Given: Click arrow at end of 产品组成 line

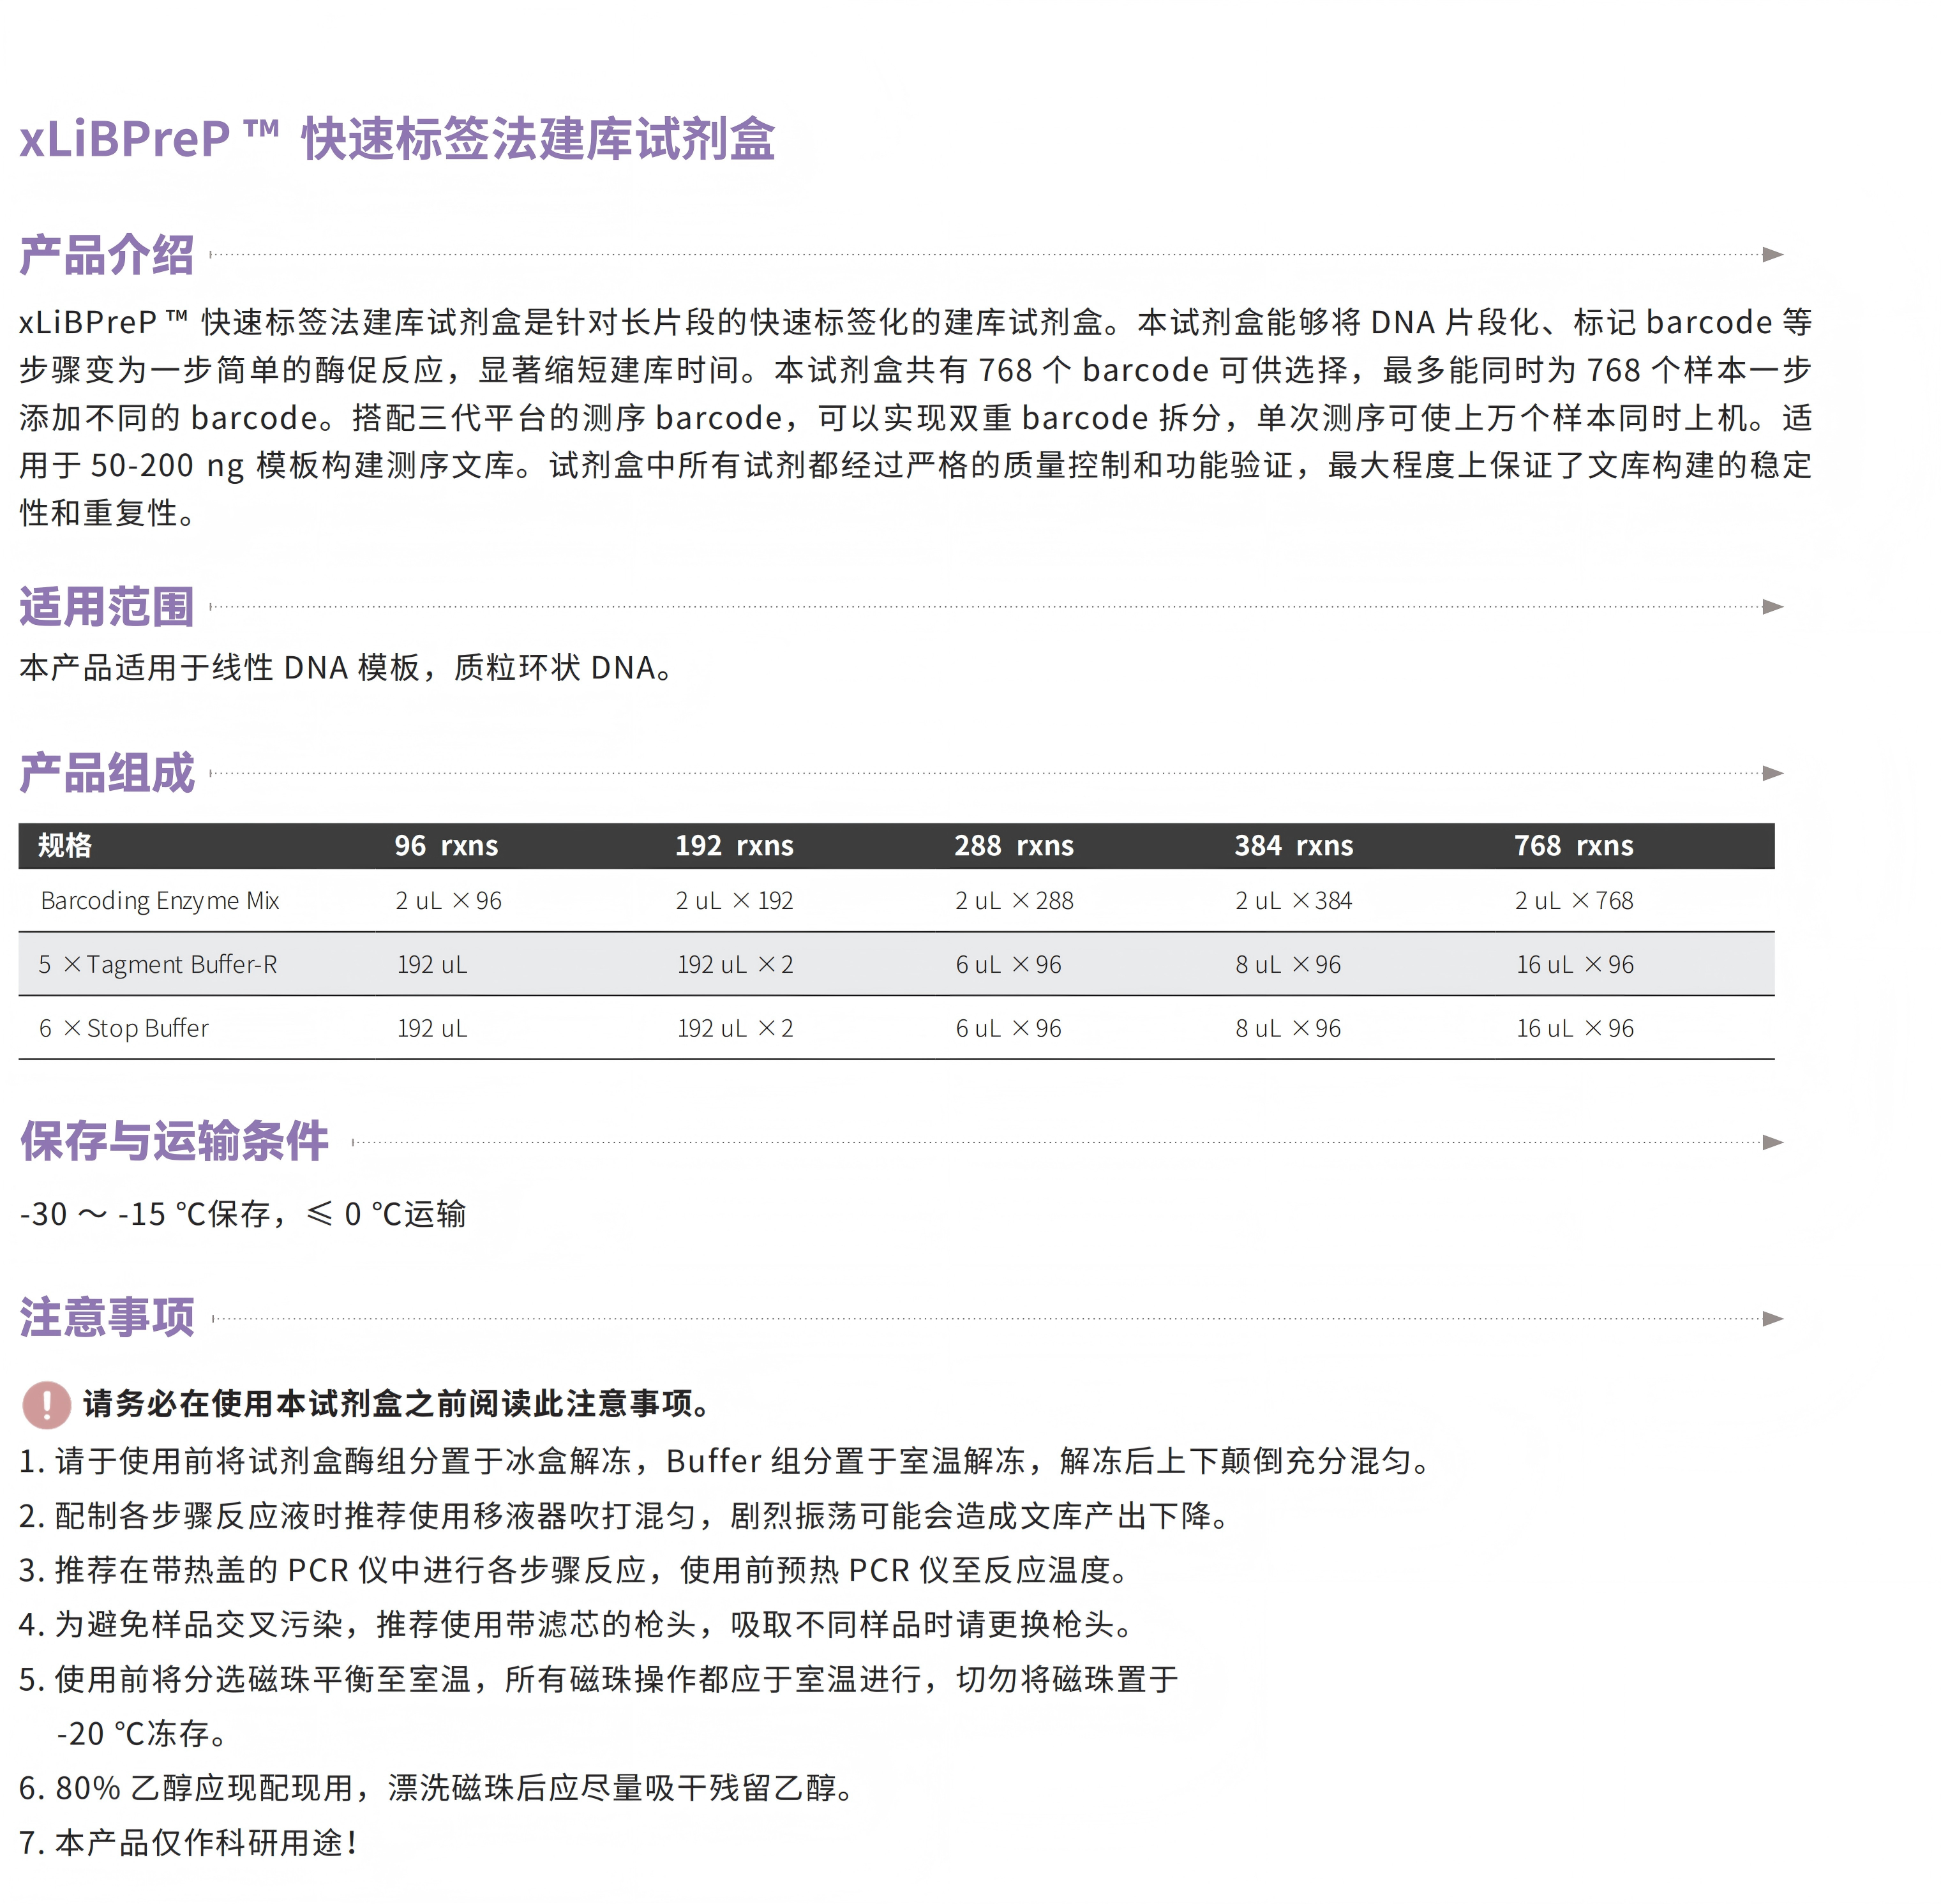Looking at the screenshot, I should coord(1772,773).
